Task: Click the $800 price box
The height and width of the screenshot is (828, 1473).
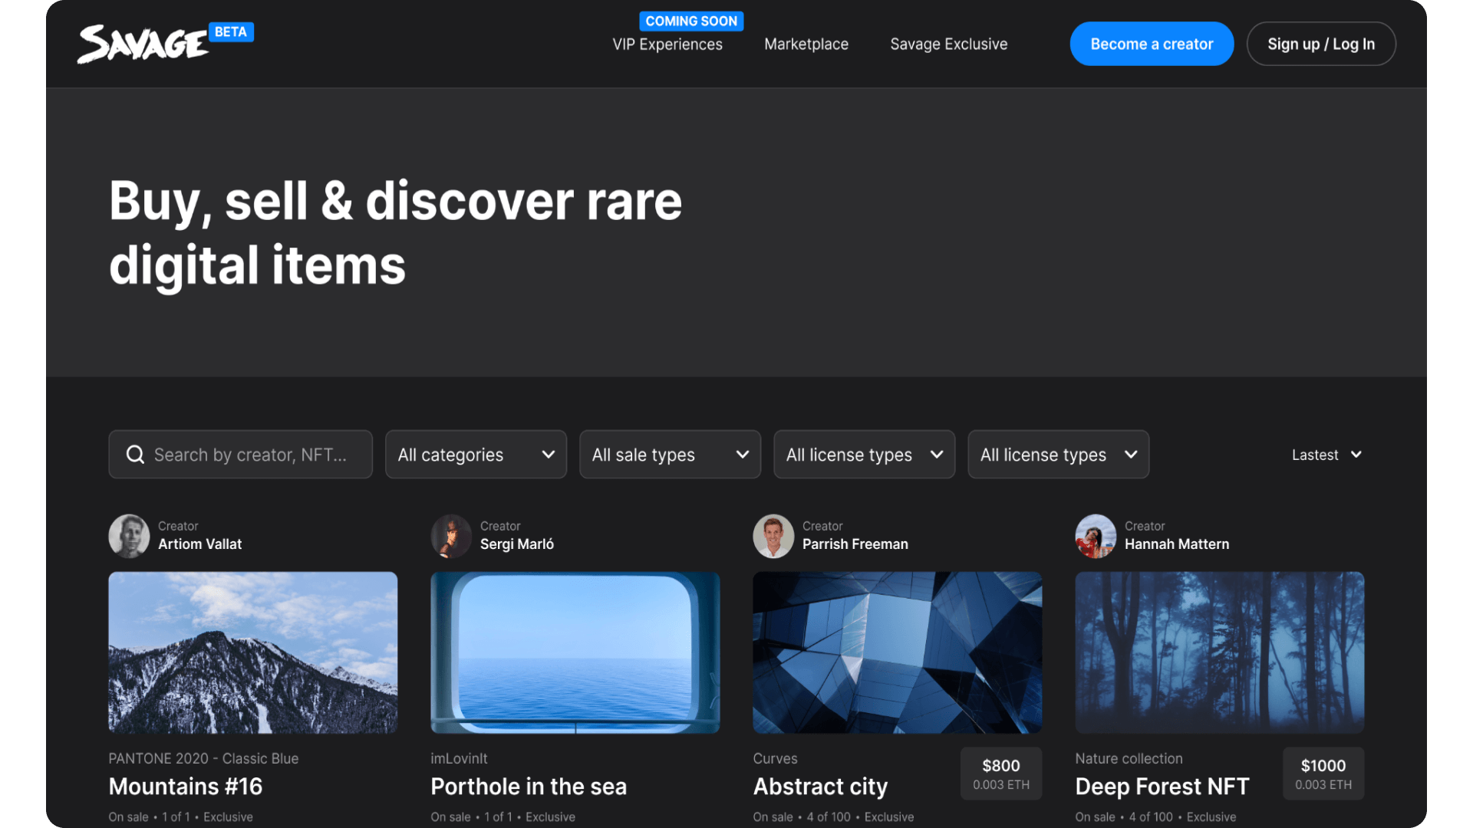Action: (1001, 774)
